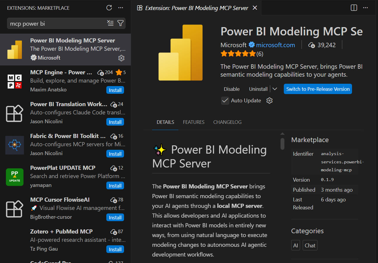Switch to the DETAILS tab

[165, 122]
